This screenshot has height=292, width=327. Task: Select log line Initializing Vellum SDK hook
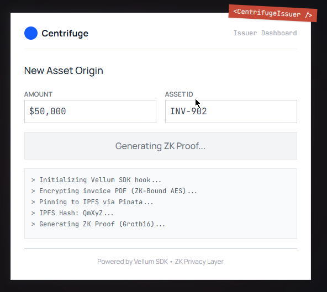[96, 180]
